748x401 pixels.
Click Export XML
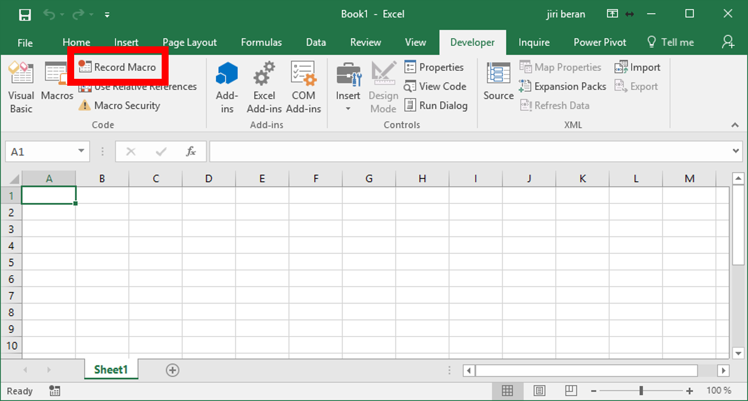coord(636,86)
